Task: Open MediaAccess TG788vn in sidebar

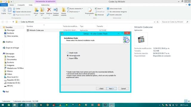Action: (x=15, y=68)
